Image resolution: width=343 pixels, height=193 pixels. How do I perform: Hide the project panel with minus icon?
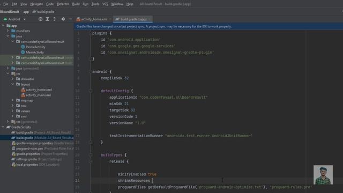[70, 19]
